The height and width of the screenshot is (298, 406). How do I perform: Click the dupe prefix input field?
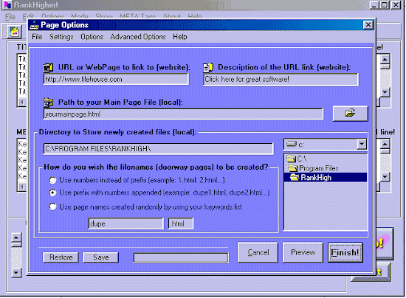pos(125,223)
